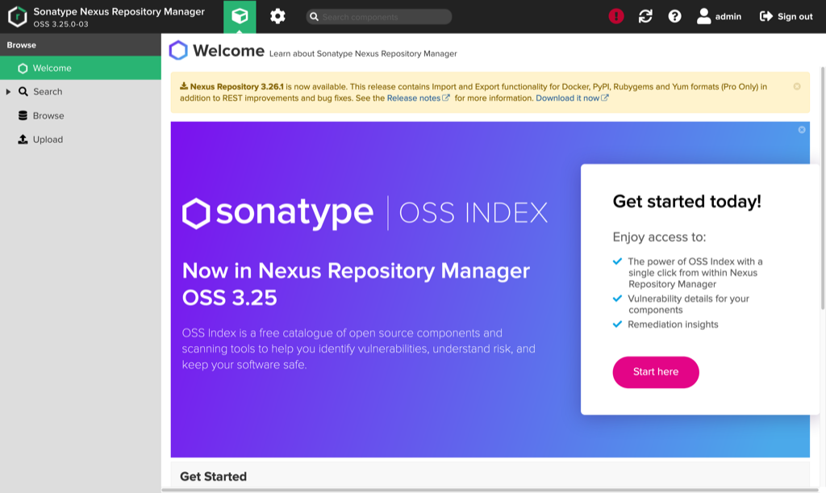
Task: Open Server administration gear icon
Action: point(277,16)
